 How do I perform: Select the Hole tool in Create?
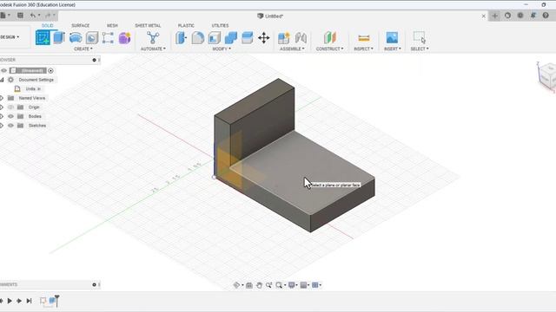tap(92, 37)
